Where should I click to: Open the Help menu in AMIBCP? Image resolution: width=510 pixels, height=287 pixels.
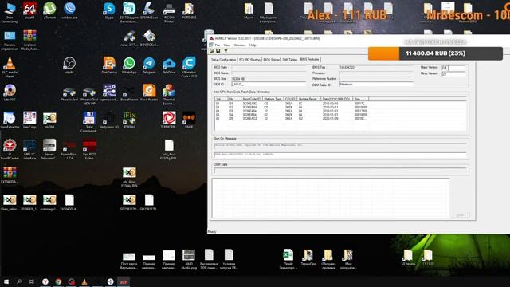click(253, 45)
